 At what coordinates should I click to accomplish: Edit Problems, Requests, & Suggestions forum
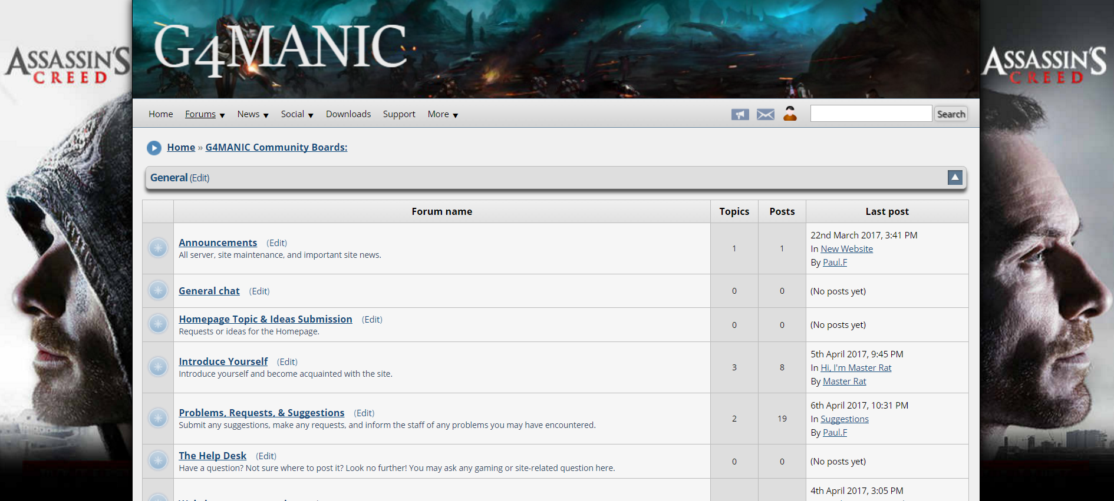[364, 413]
